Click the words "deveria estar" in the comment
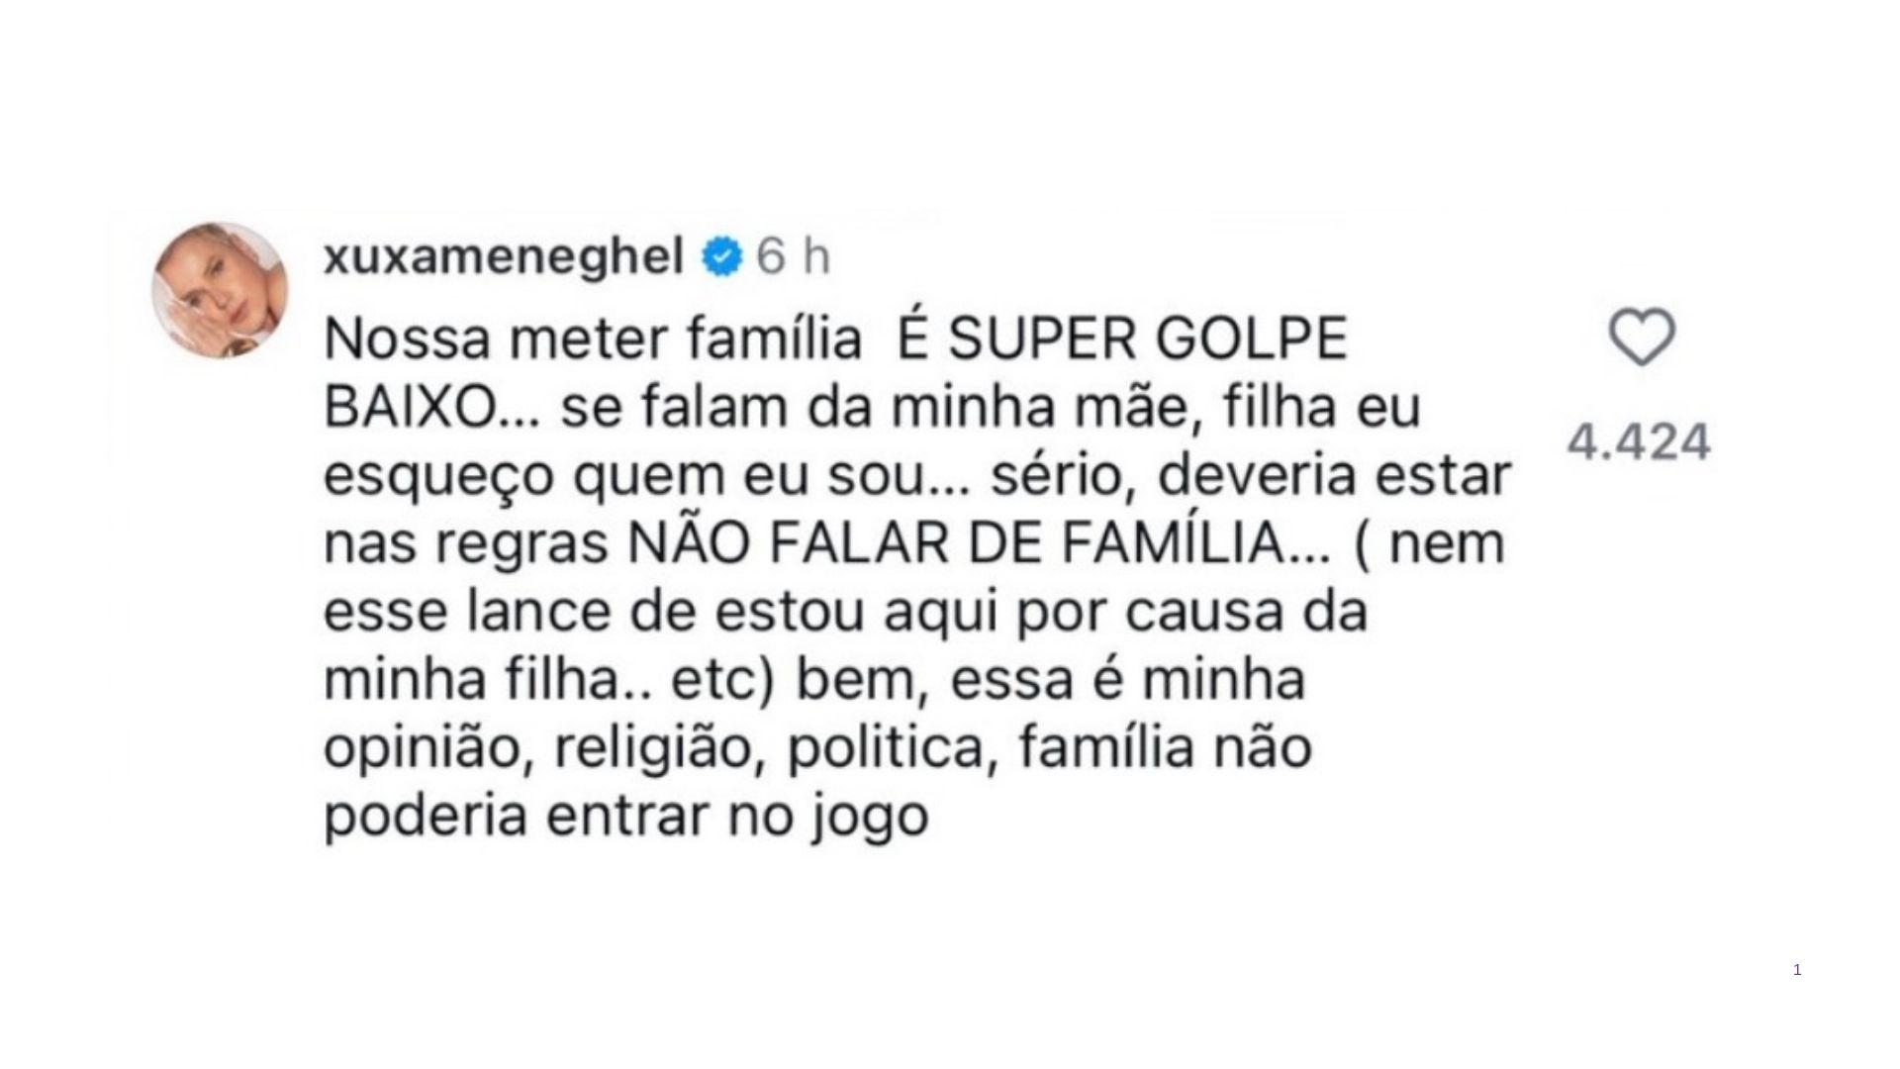The image size is (1900, 1069). [x=1333, y=476]
